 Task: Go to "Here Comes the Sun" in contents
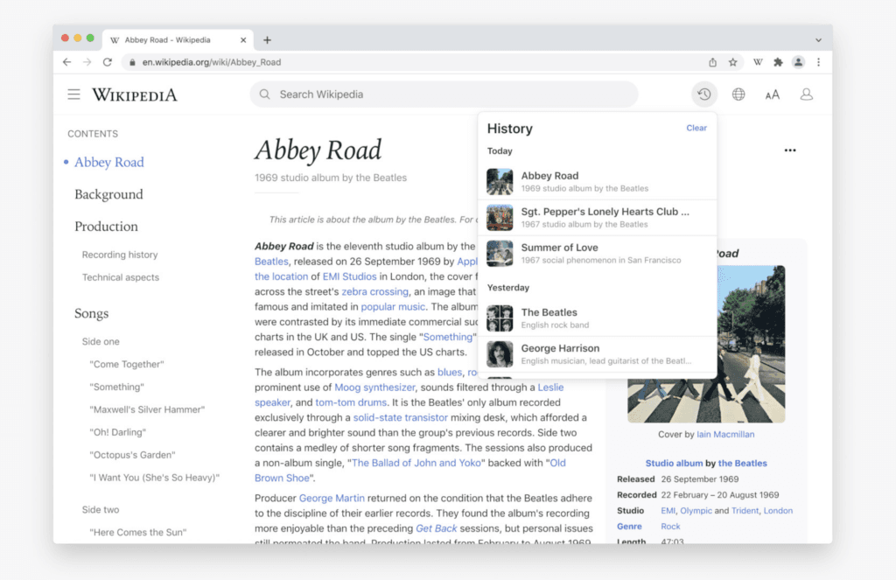coord(137,533)
